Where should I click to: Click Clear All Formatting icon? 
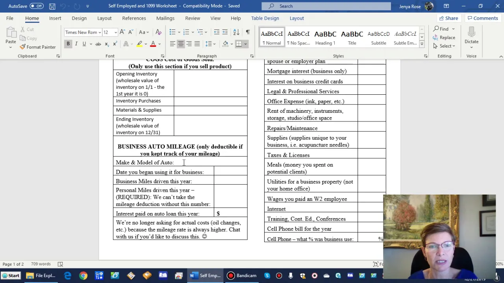[158, 32]
